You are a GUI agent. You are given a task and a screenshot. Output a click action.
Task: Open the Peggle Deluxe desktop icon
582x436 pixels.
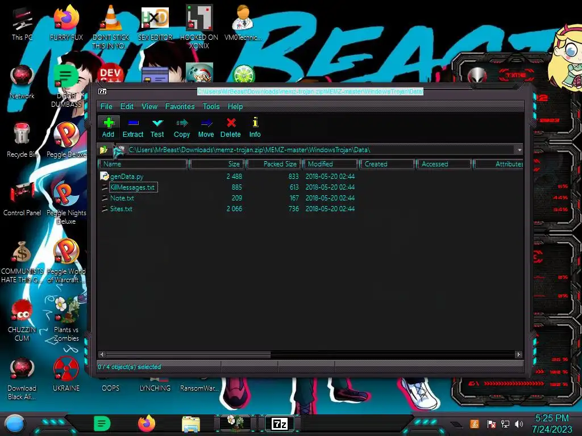tap(66, 140)
